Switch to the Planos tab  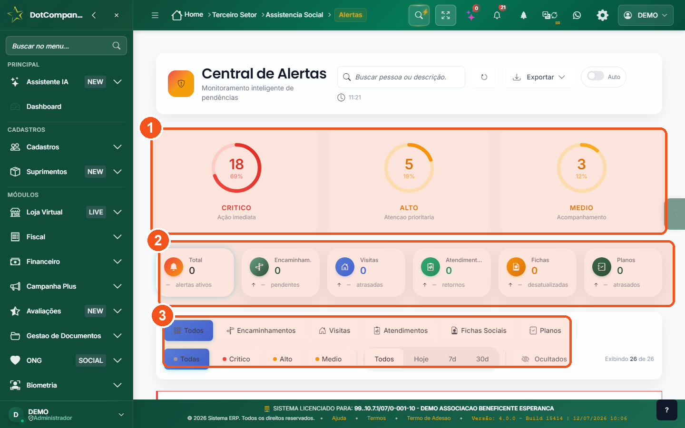[546, 331]
